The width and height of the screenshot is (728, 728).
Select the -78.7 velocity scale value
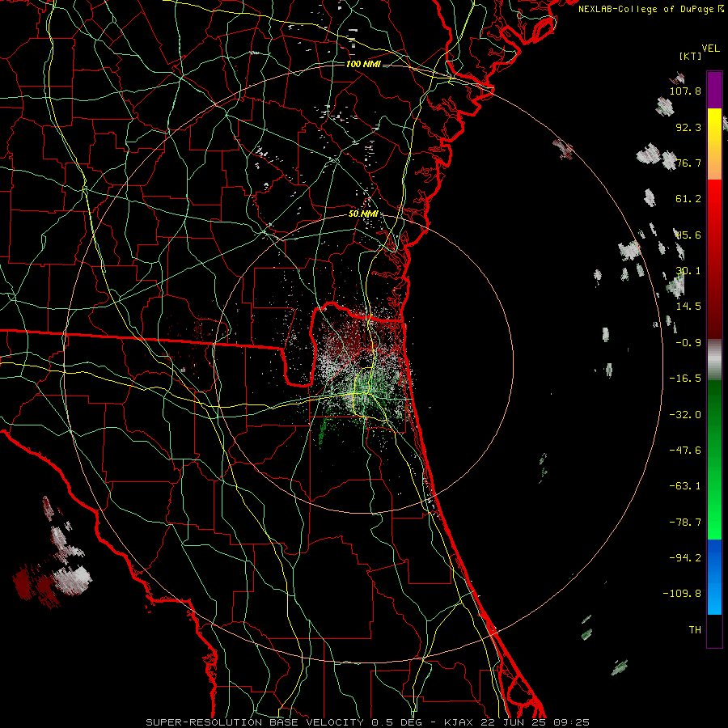tap(685, 523)
